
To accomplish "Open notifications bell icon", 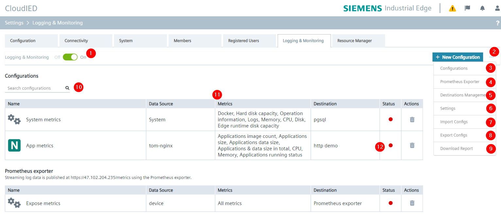I will (x=482, y=8).
